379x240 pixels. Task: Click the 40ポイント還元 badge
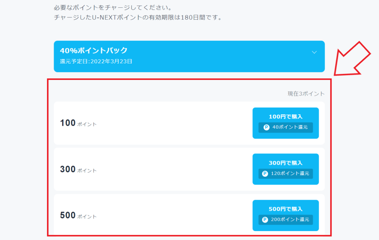tap(285, 128)
